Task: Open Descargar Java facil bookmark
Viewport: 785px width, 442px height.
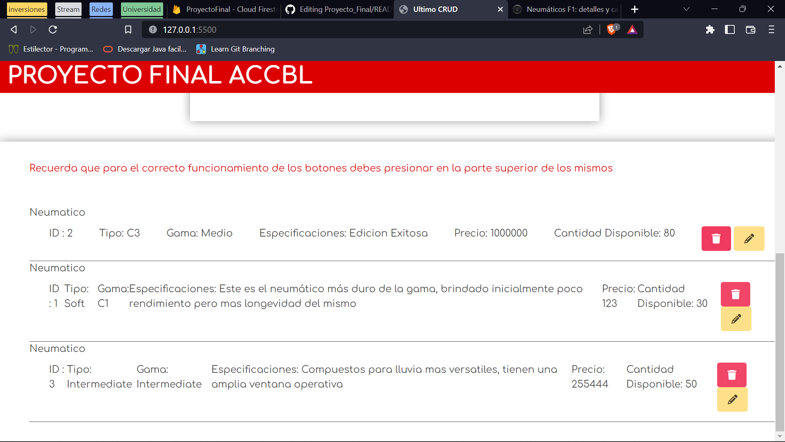Action: (x=145, y=49)
